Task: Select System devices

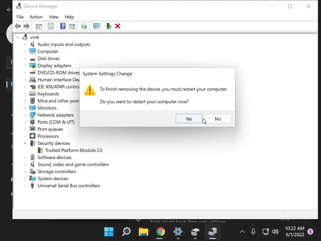Action: click(53, 179)
